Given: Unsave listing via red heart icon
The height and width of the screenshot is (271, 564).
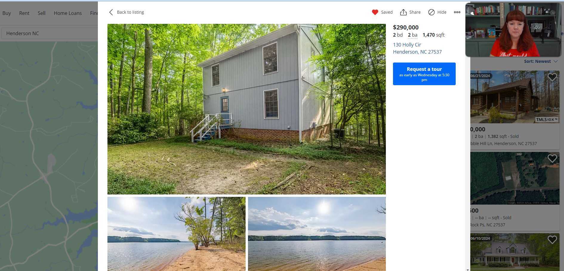Looking at the screenshot, I should pyautogui.click(x=375, y=12).
